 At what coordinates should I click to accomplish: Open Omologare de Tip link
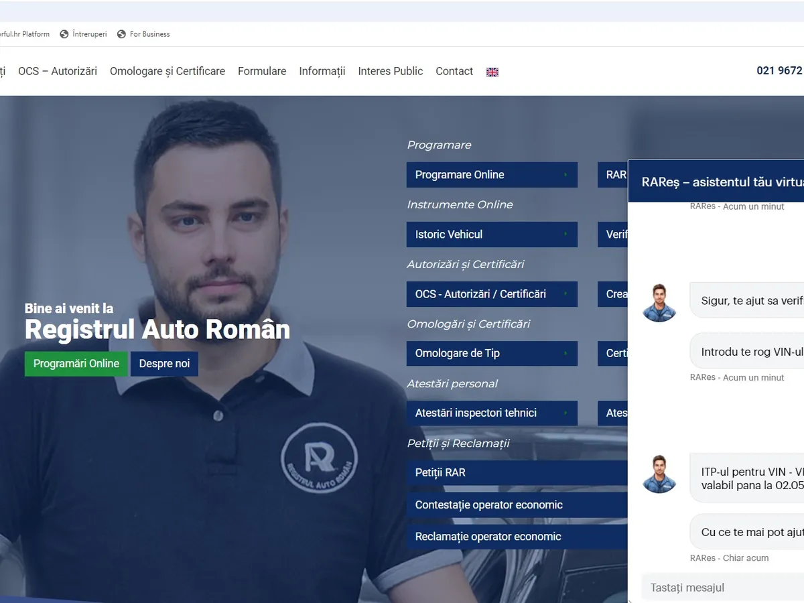(492, 354)
